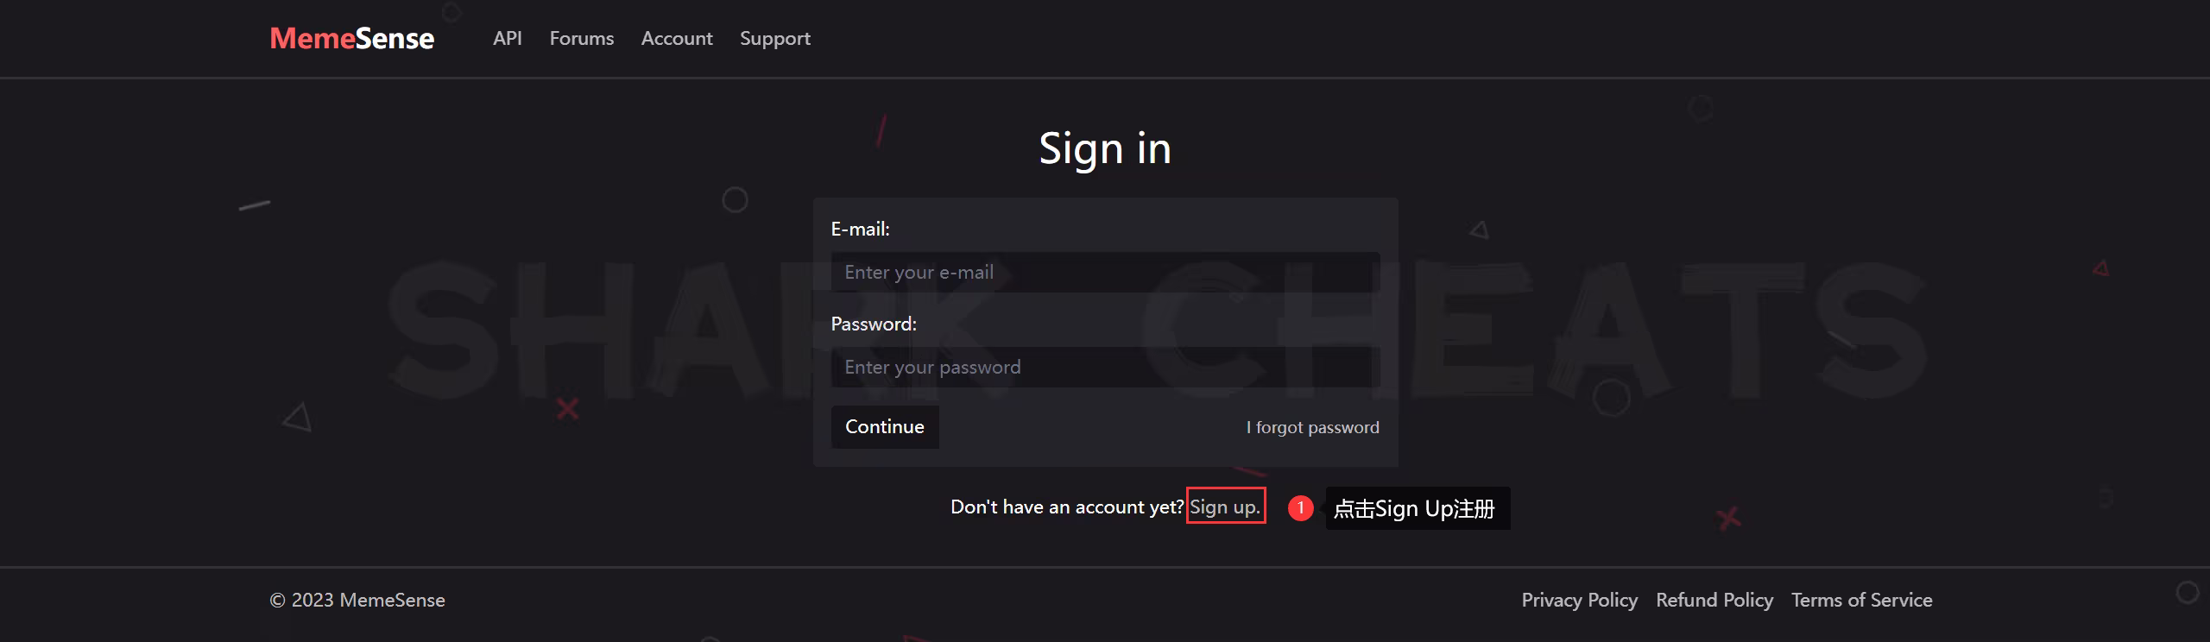Click the E-mail: field label
Screen dimensions: 2210x642
tap(860, 229)
